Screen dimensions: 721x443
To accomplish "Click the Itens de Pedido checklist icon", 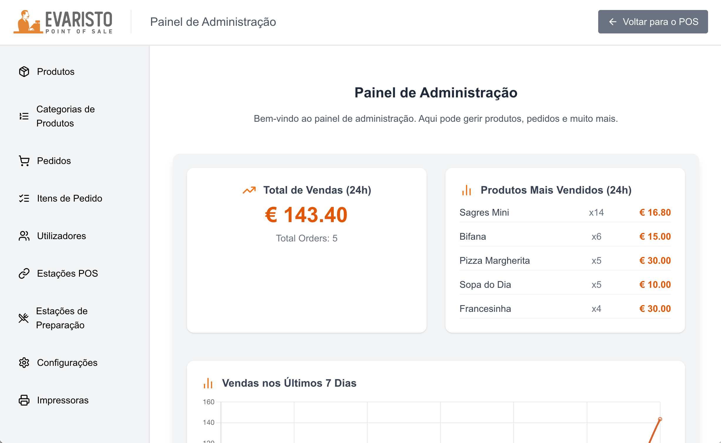I will [x=24, y=198].
